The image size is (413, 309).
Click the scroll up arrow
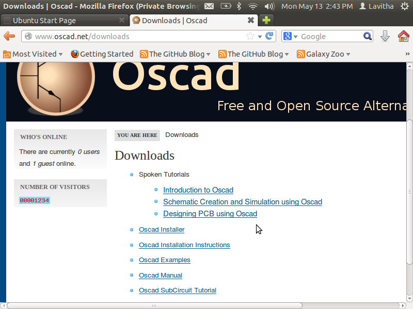(x=409, y=66)
